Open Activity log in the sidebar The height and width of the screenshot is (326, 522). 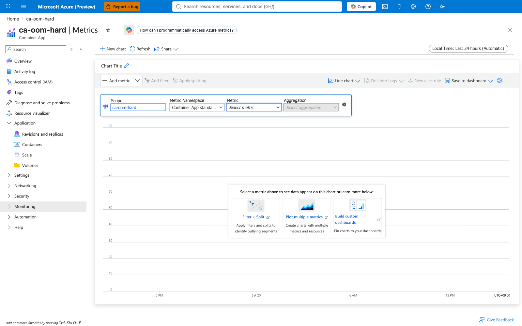point(24,71)
